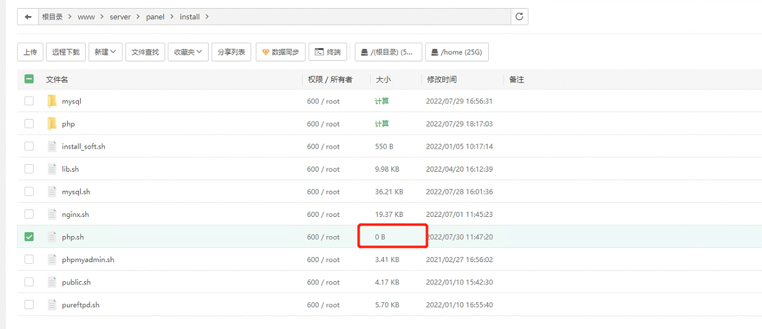Click the php.sh file icon
Image resolution: width=762 pixels, height=329 pixels.
pos(52,237)
